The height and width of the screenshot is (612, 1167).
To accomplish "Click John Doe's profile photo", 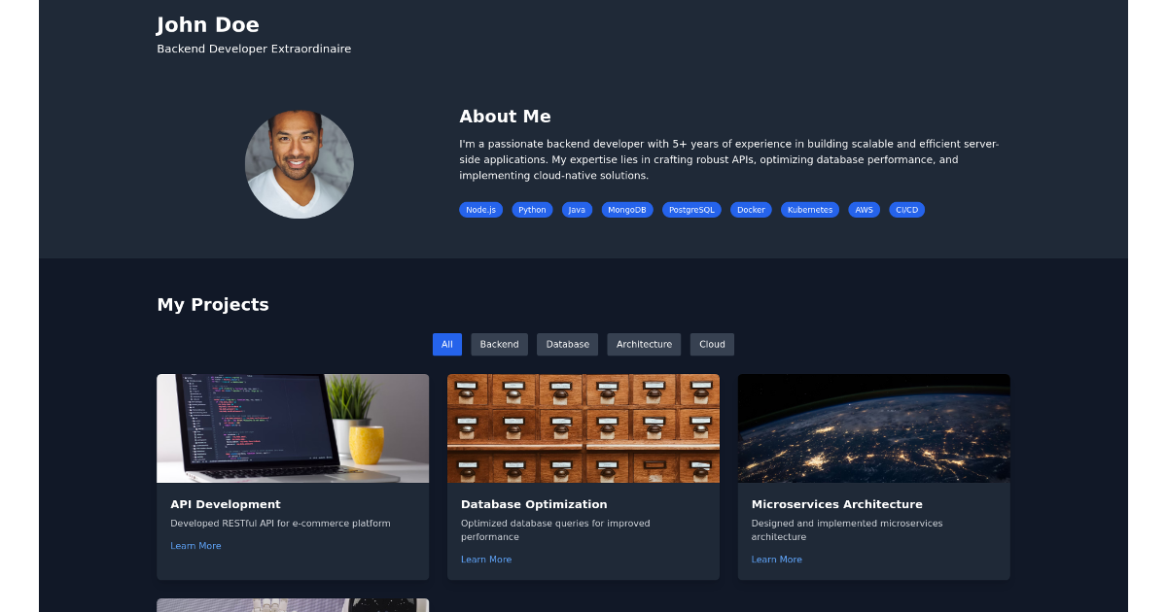I will (x=299, y=164).
